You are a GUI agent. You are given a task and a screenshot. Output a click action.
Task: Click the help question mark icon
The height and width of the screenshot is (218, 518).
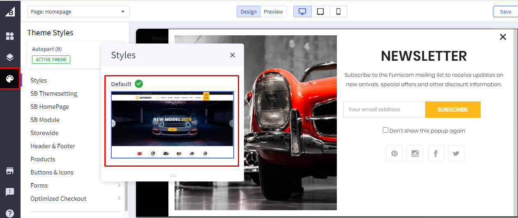(x=10, y=213)
